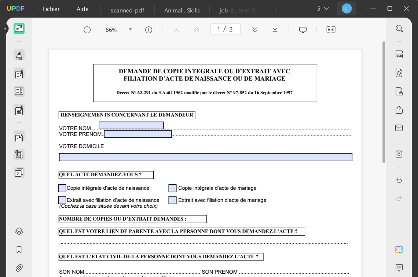Open the zoom level dropdown
The height and width of the screenshot is (277, 418).
coord(130,30)
